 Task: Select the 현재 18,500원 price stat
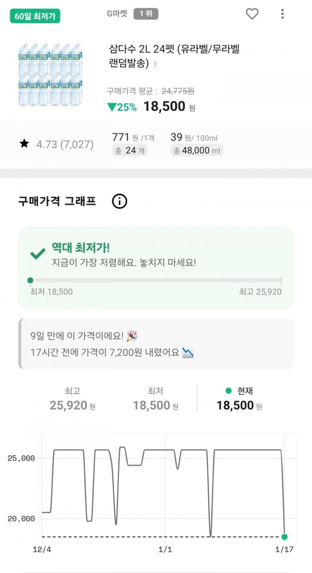tap(240, 399)
